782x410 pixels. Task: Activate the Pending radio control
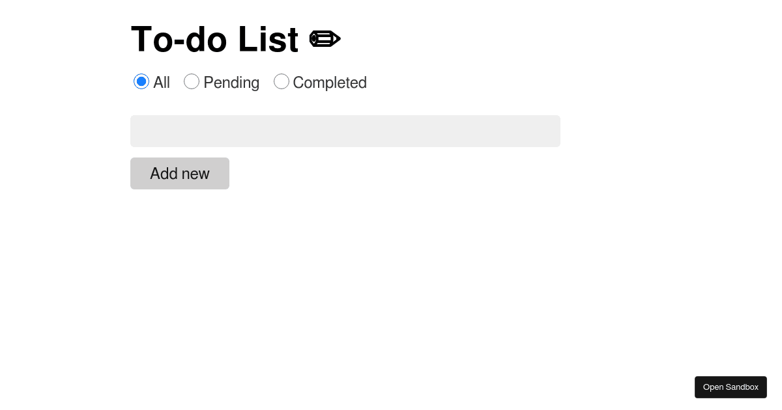(192, 81)
